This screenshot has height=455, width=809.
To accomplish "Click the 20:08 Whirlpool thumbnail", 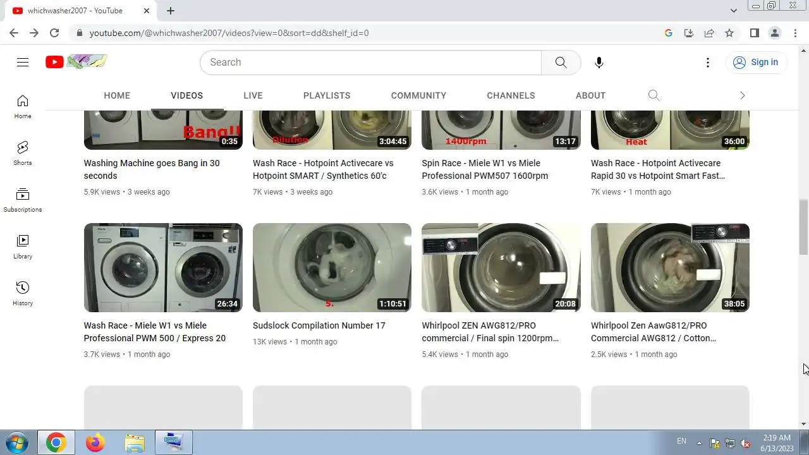I will point(501,267).
